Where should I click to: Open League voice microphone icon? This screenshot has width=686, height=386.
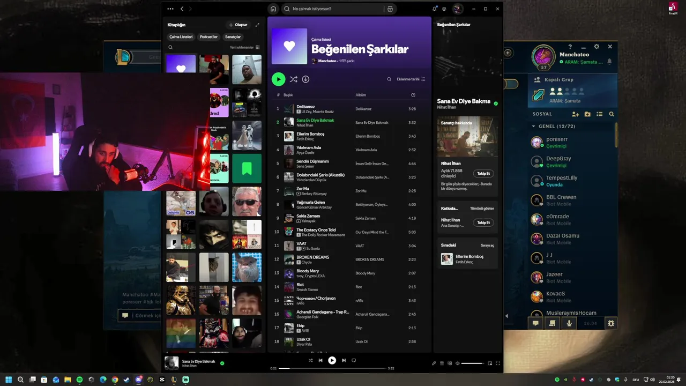(x=569, y=323)
